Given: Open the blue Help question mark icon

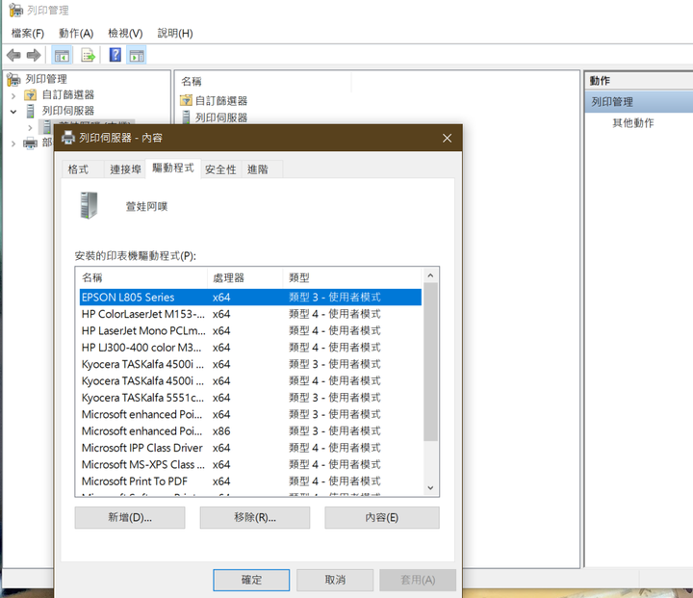Looking at the screenshot, I should (115, 55).
